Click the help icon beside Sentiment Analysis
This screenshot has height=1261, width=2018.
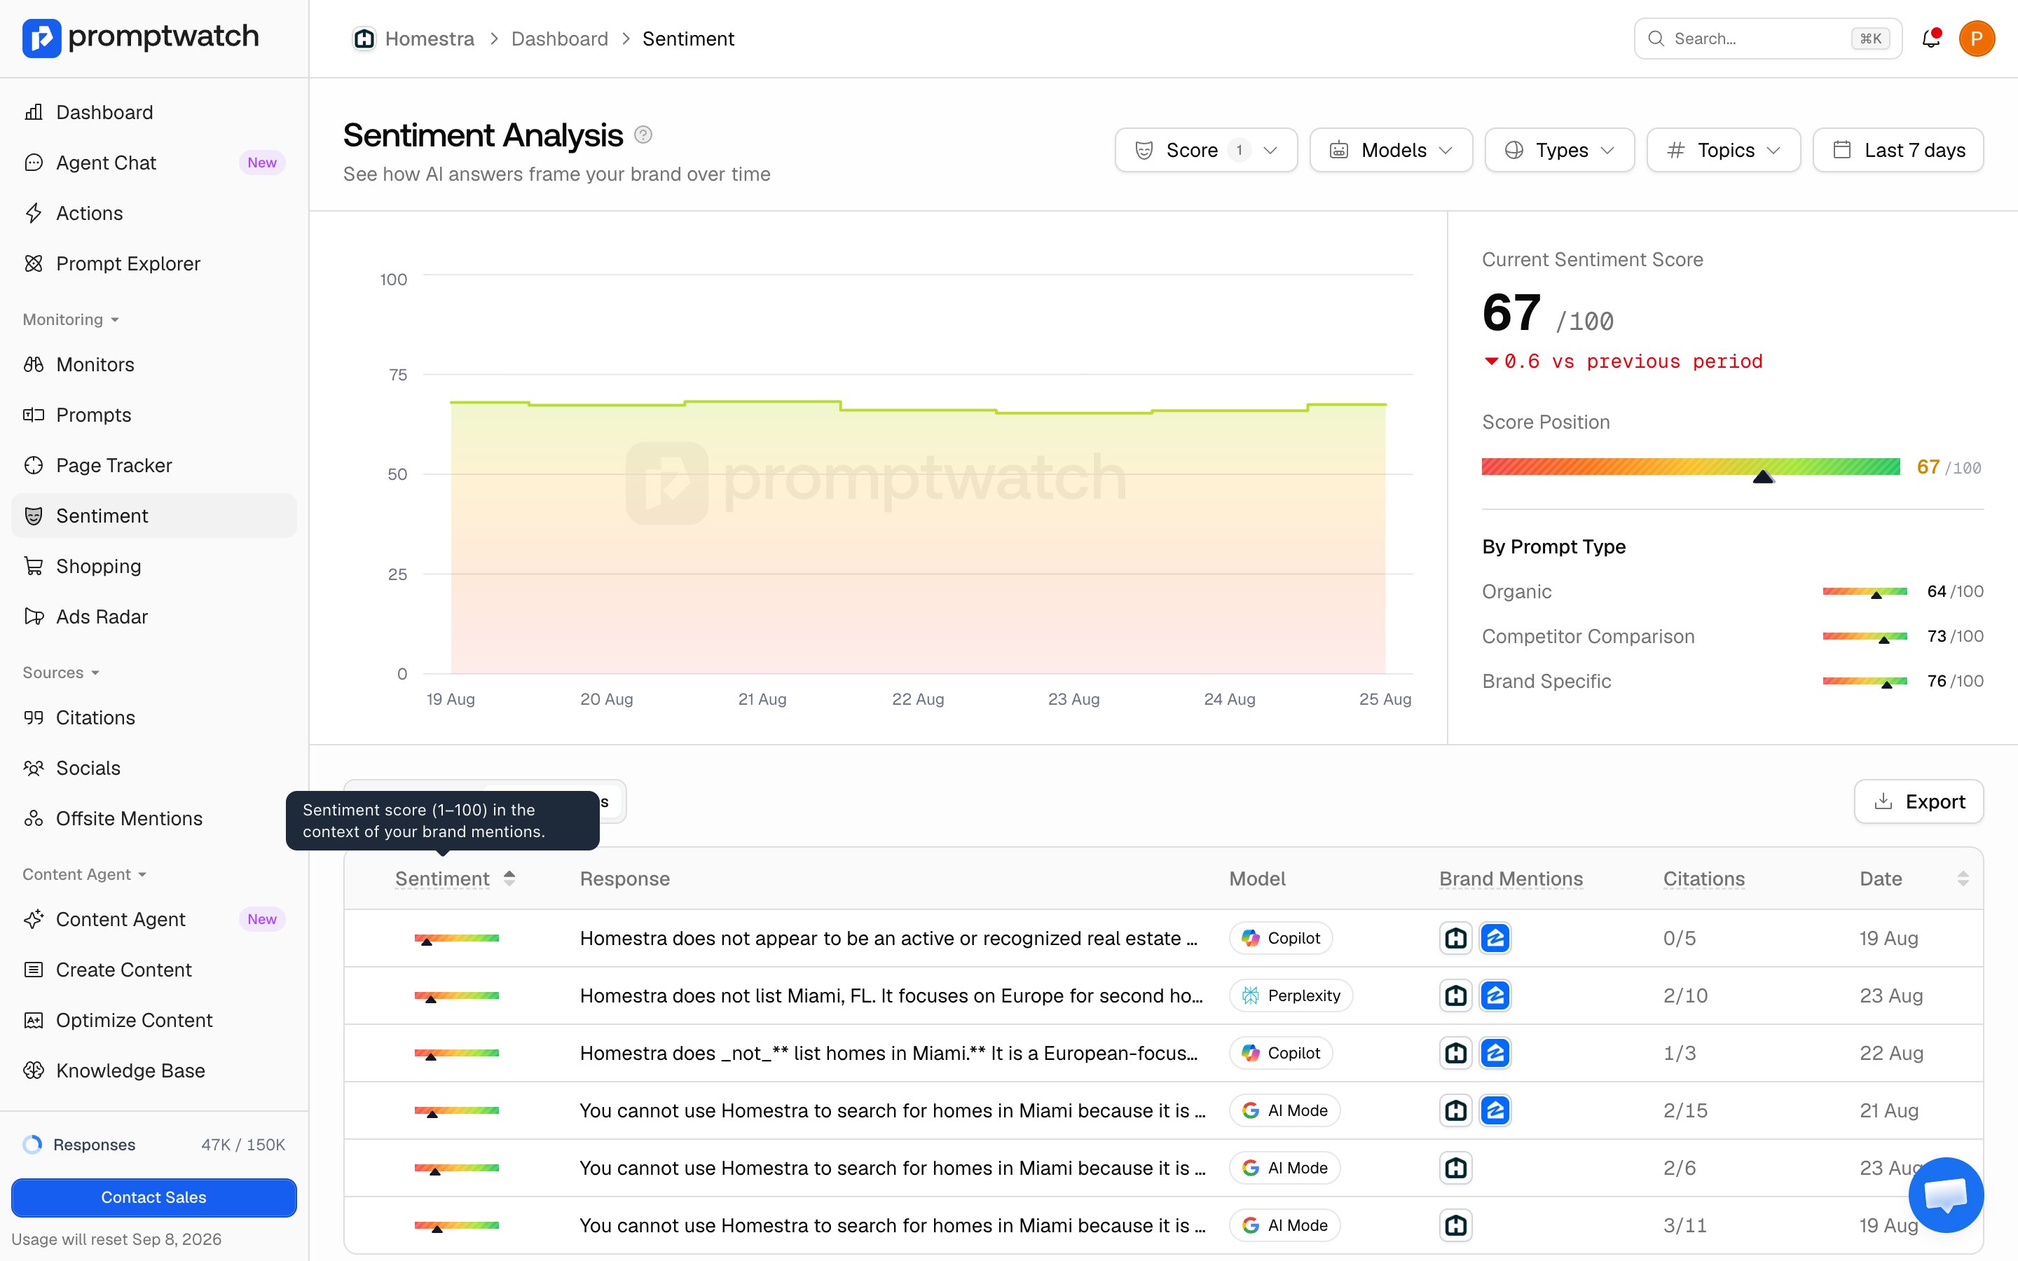tap(643, 135)
